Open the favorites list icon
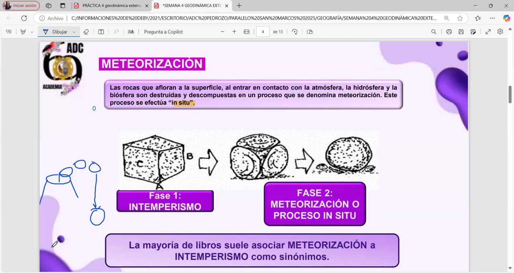The image size is (514, 273). coord(478,18)
